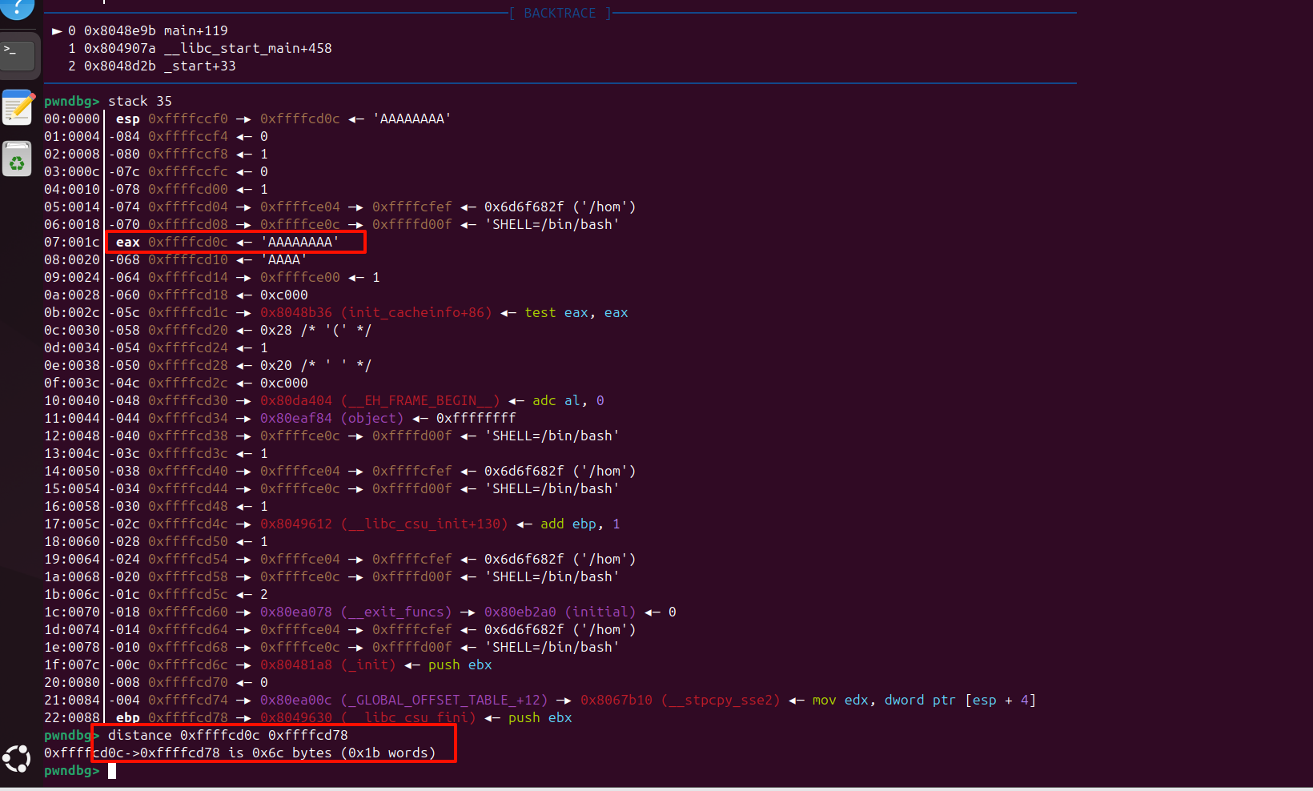The image size is (1313, 791).
Task: Click the __exit_funcs symbol address
Action: click(x=355, y=612)
